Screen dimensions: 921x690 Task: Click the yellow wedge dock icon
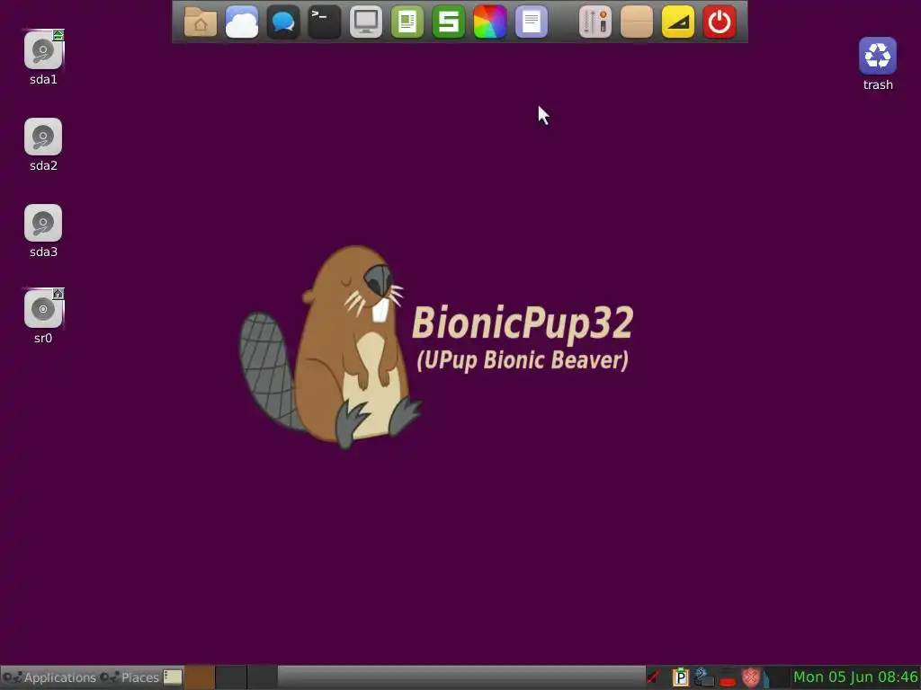(678, 22)
